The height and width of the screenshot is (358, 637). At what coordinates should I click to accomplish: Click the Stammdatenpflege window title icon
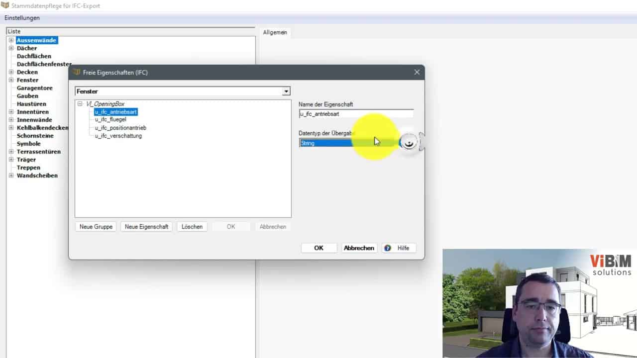5,5
